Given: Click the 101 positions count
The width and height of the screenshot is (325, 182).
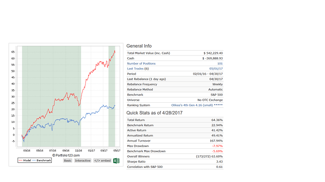Looking at the screenshot, I should click(x=220, y=63).
